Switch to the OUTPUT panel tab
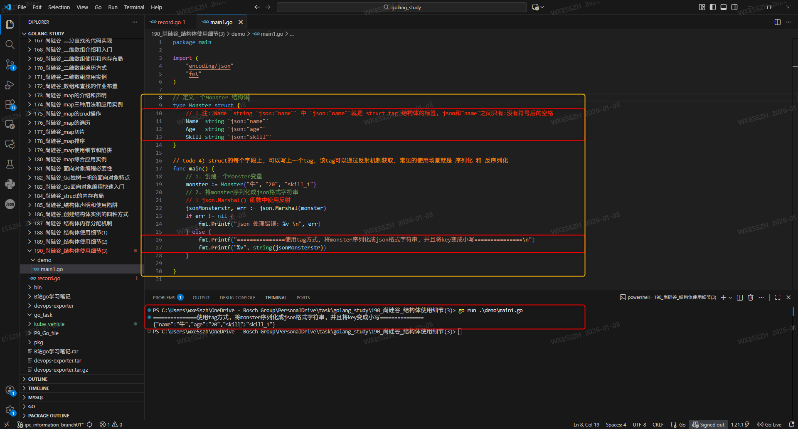This screenshot has width=798, height=429. 201,298
